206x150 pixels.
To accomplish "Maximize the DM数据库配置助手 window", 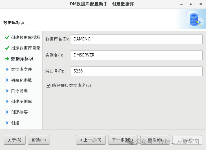I will 191,4.
